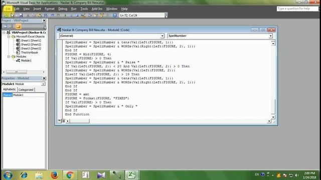Open the Help menu
This screenshot has width=321, height=180.
click(x=124, y=9)
